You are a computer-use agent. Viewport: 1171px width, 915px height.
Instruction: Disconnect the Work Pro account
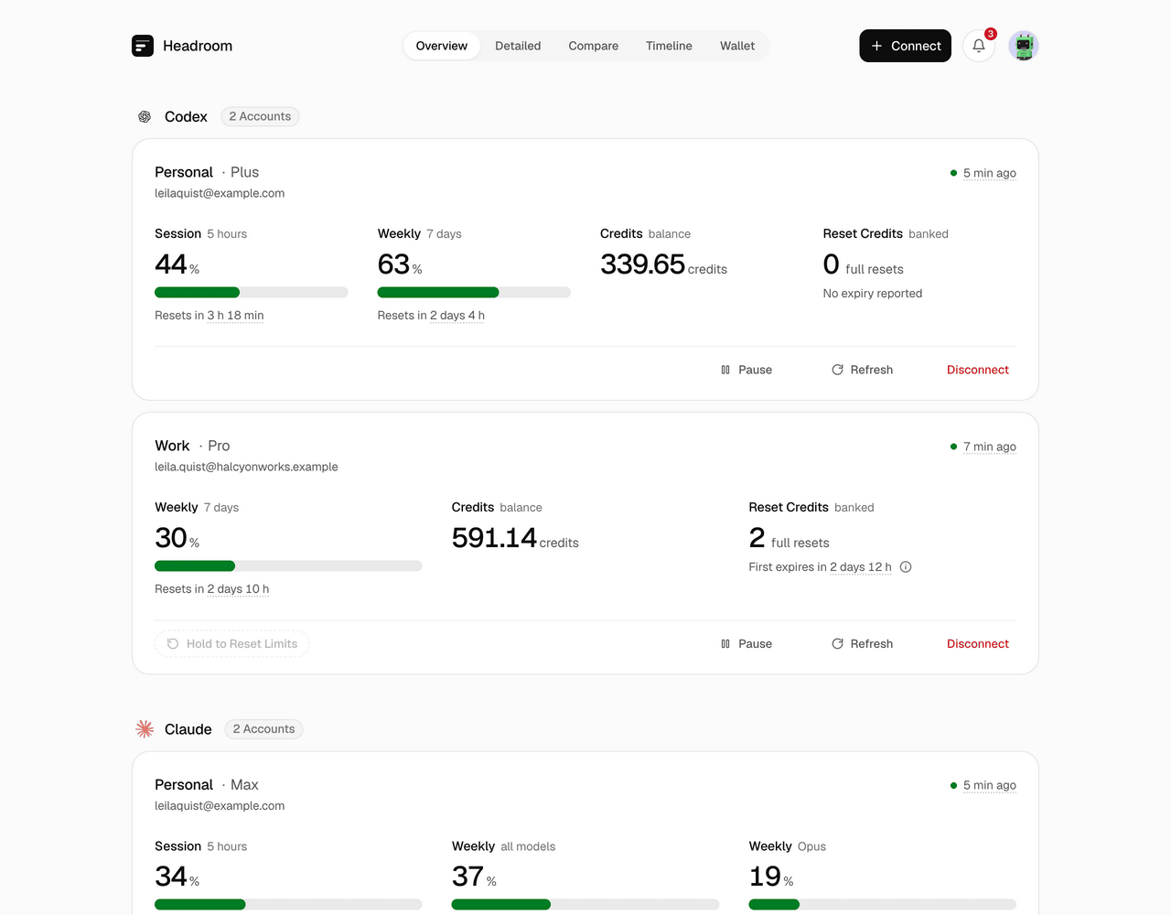coord(978,644)
